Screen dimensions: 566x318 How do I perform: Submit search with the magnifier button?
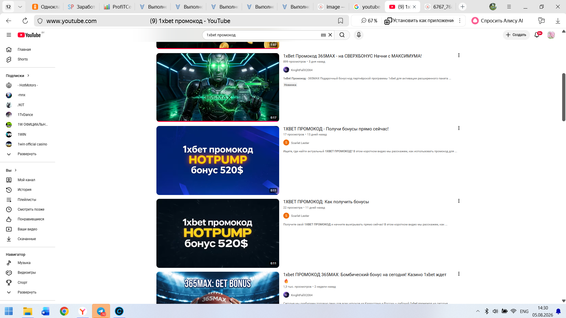point(342,35)
